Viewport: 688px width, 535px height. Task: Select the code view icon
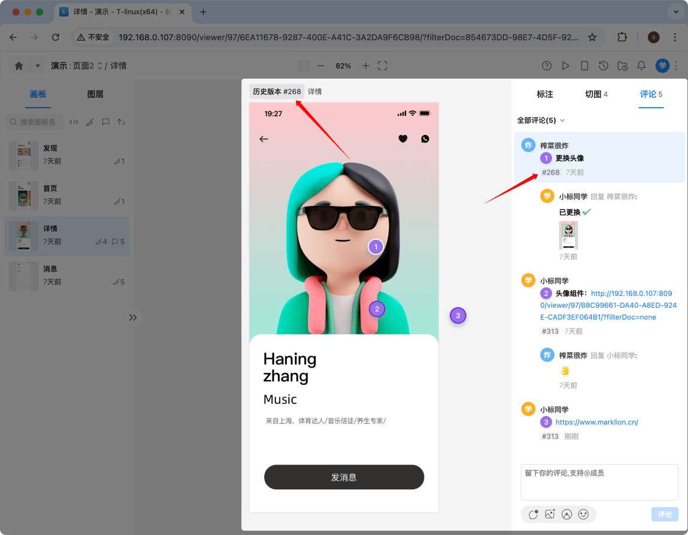(x=73, y=121)
